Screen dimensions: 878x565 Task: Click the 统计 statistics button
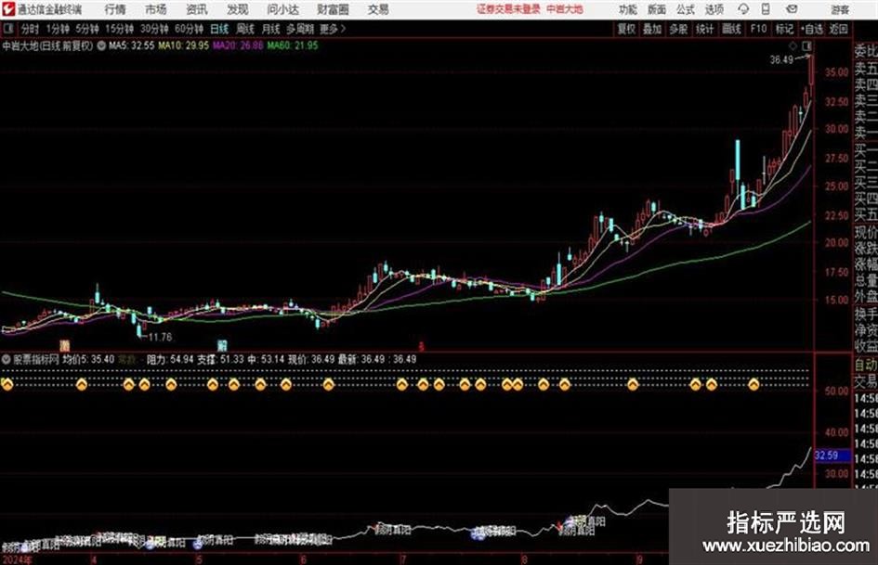coord(705,29)
